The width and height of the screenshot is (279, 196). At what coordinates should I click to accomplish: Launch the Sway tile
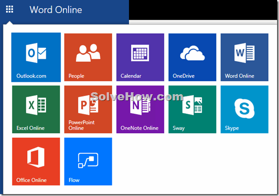click(193, 109)
